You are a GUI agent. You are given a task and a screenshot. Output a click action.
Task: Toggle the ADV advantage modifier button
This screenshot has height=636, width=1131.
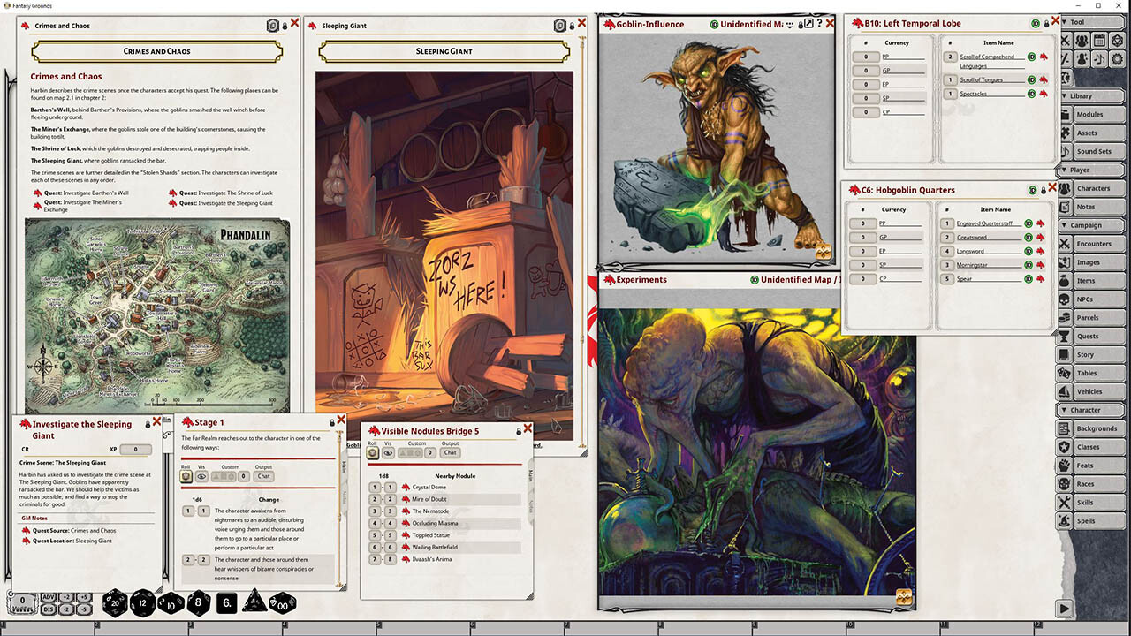coord(47,597)
